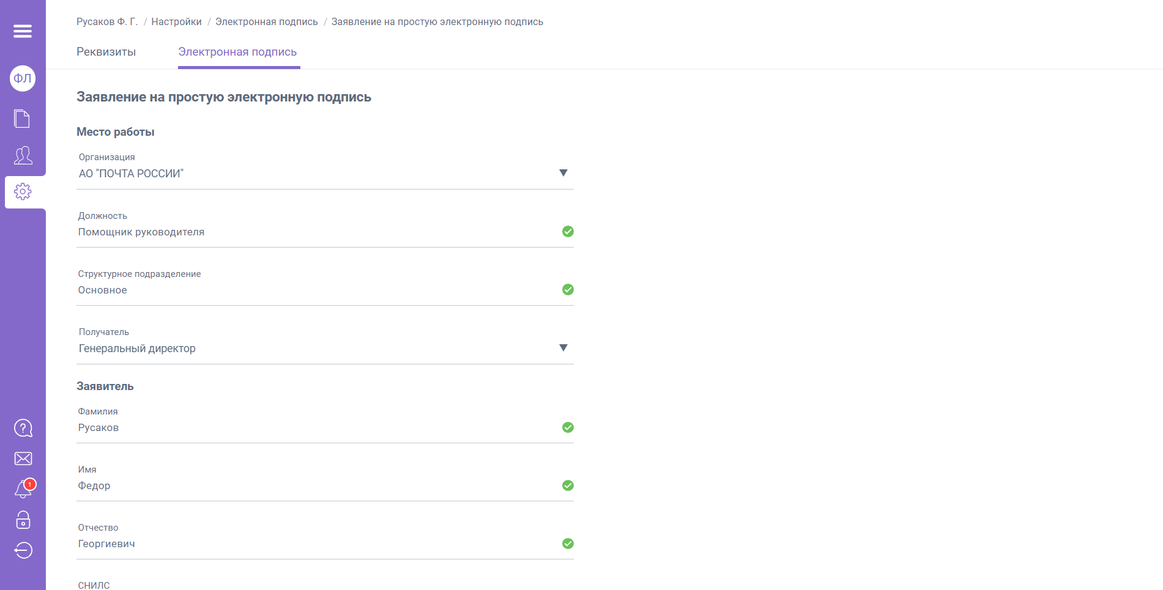Click the settings gear icon in the sidebar
This screenshot has height=590, width=1163.
pos(23,192)
